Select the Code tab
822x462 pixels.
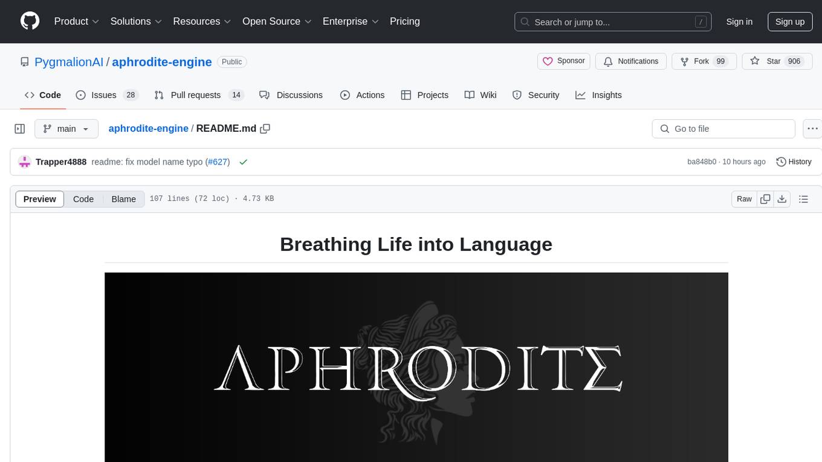43,95
